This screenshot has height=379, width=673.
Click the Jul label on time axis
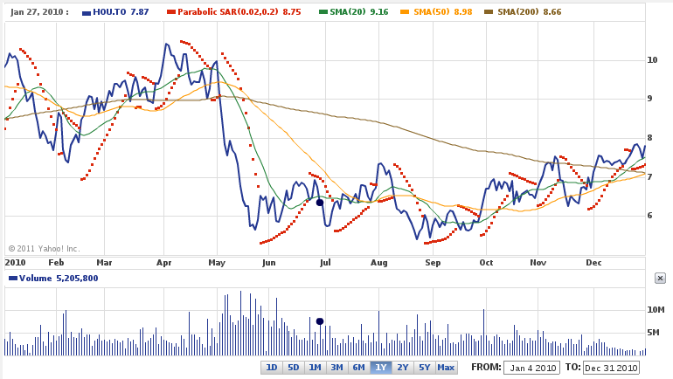coord(325,262)
